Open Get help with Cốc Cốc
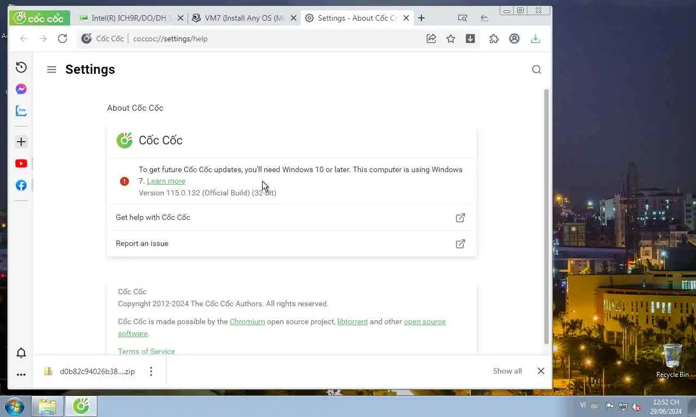Screen dimensions: 696x417 291,217
